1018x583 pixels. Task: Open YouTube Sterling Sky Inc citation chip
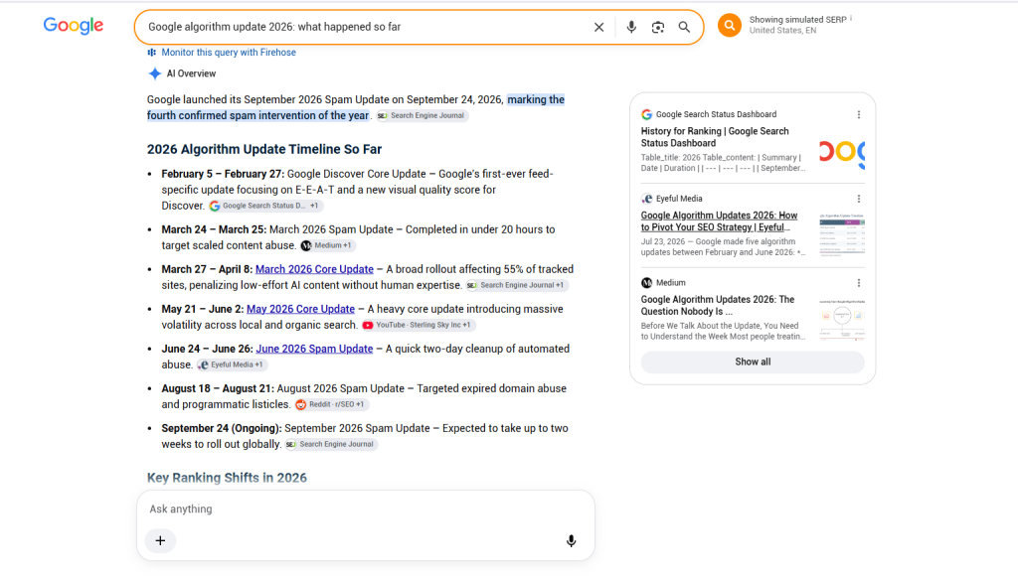pos(419,325)
